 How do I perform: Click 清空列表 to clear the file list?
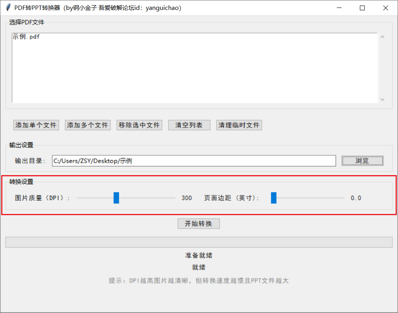(189, 125)
